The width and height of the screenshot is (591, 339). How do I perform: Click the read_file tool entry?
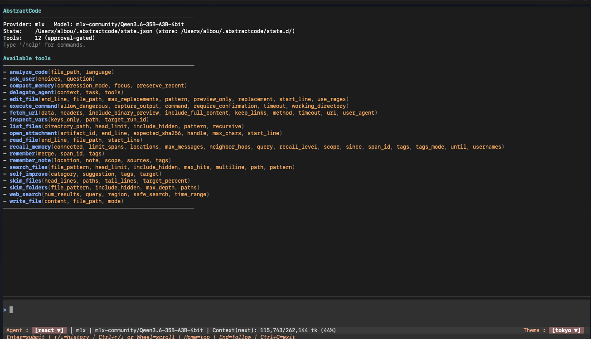click(73, 140)
